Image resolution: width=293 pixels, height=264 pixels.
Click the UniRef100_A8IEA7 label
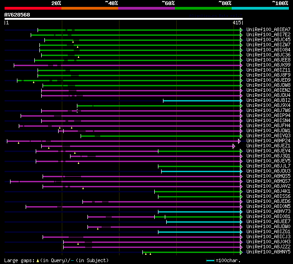click(x=268, y=29)
